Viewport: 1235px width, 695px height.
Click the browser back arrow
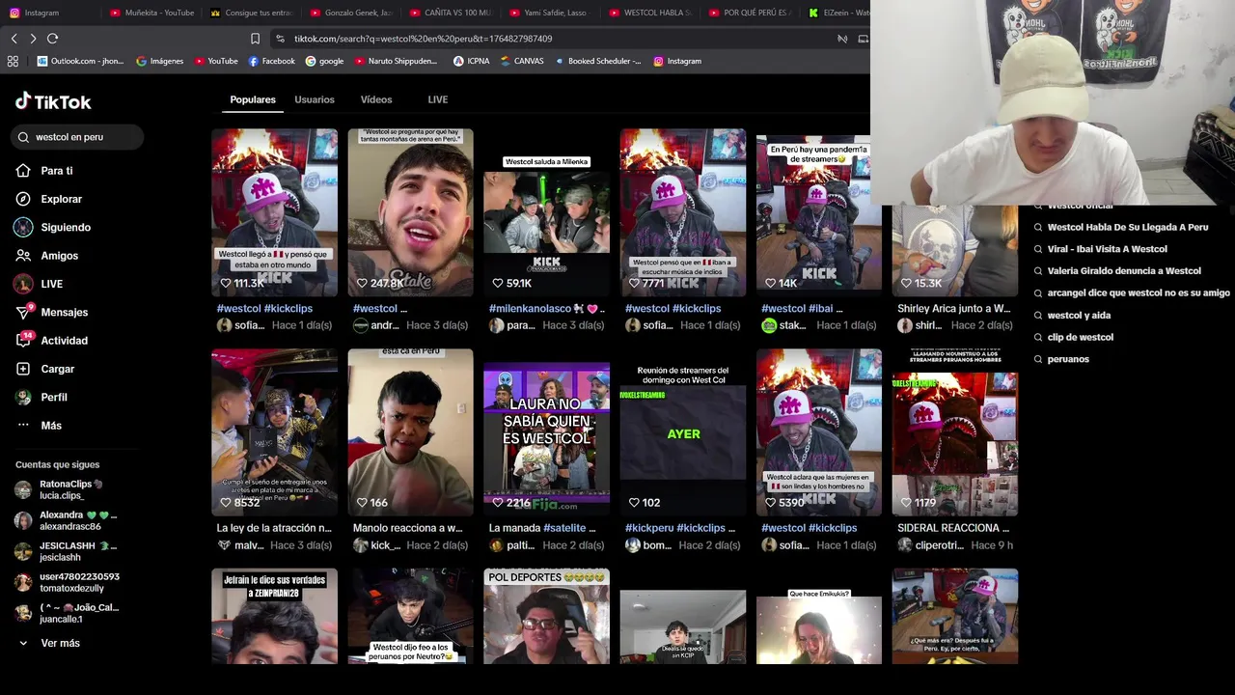click(x=14, y=39)
